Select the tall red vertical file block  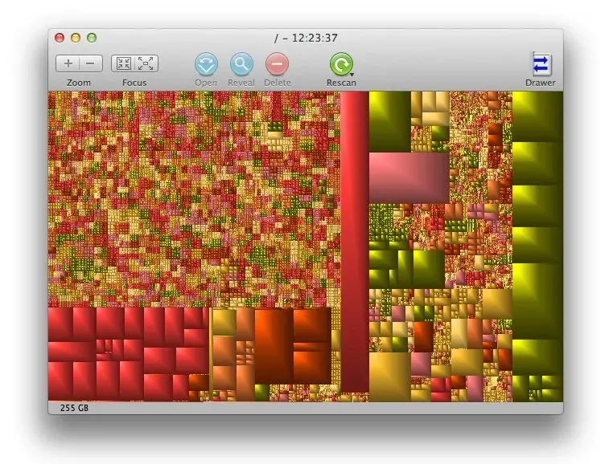pos(354,241)
